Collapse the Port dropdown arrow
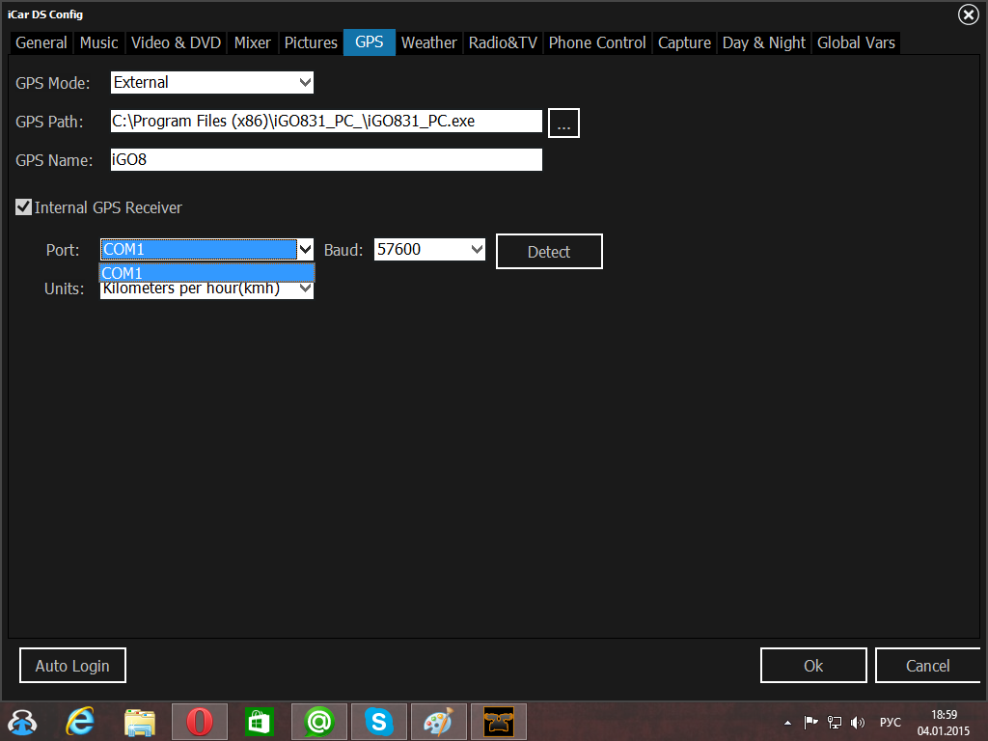 [306, 250]
